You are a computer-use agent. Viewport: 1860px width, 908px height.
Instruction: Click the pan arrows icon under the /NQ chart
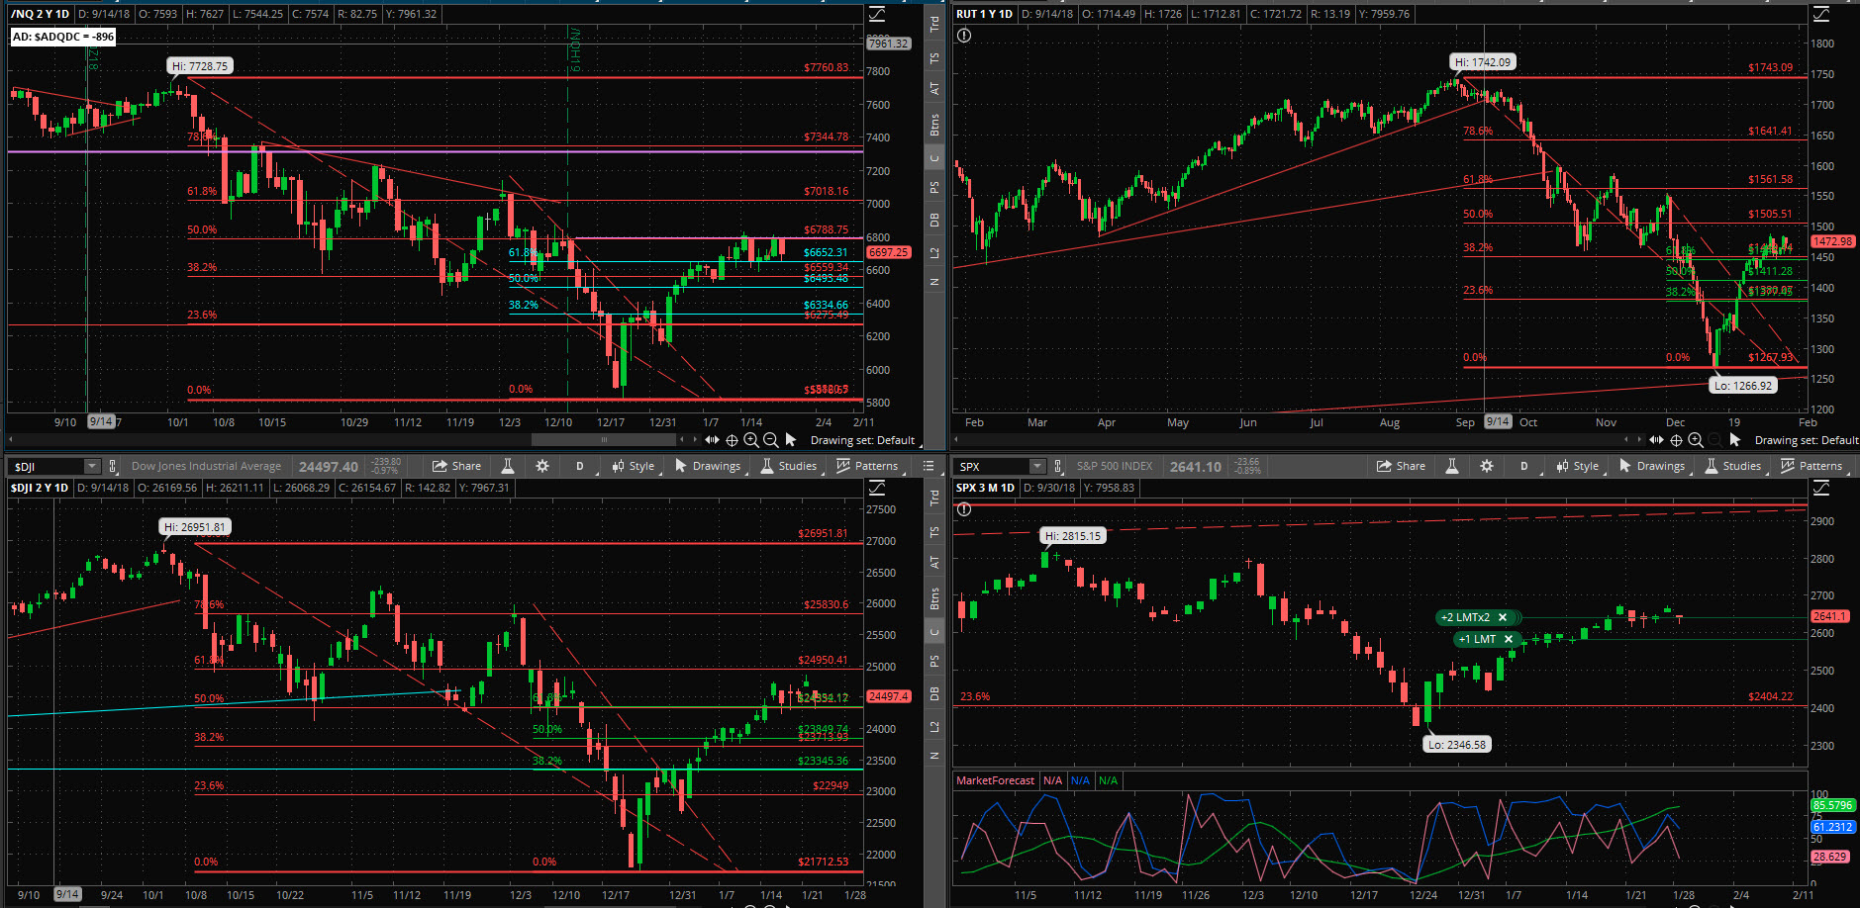click(712, 439)
